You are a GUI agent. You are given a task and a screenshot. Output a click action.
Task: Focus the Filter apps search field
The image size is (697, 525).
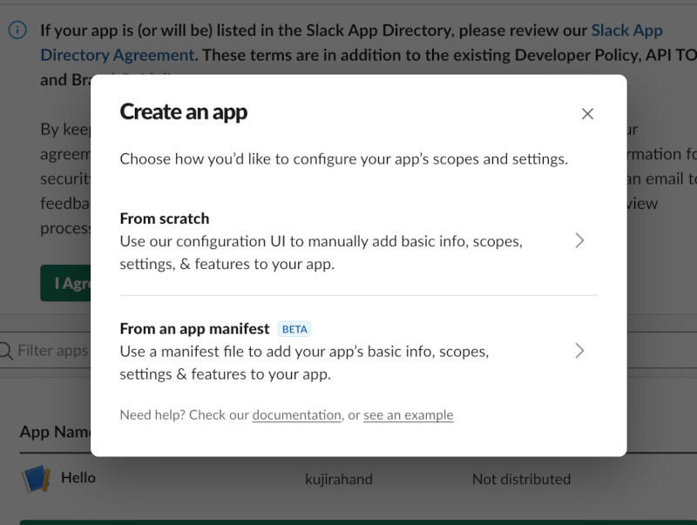(x=52, y=351)
